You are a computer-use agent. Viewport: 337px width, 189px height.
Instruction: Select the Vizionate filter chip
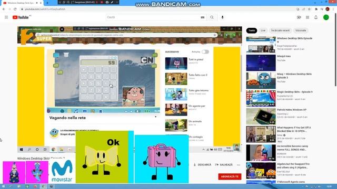301,30
